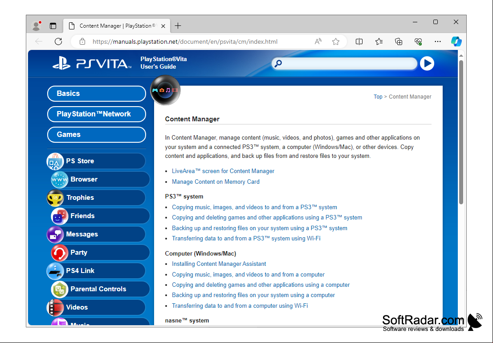Open Parental Controls in sidebar

(x=100, y=289)
